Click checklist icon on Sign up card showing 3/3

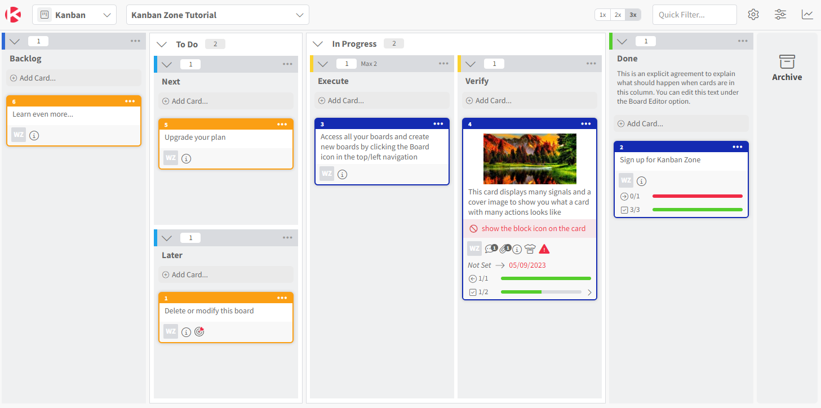(x=624, y=210)
